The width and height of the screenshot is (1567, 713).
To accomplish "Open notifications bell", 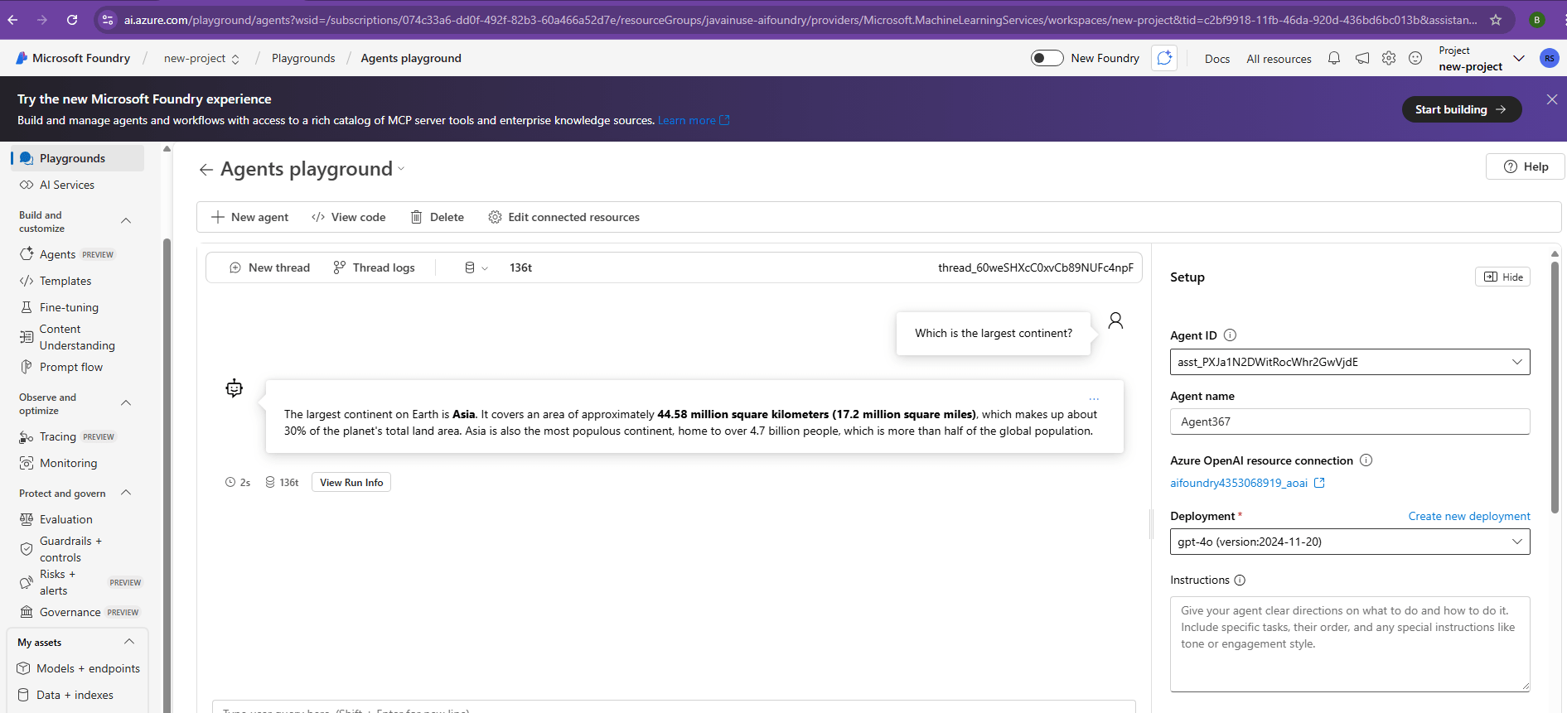I will point(1334,58).
